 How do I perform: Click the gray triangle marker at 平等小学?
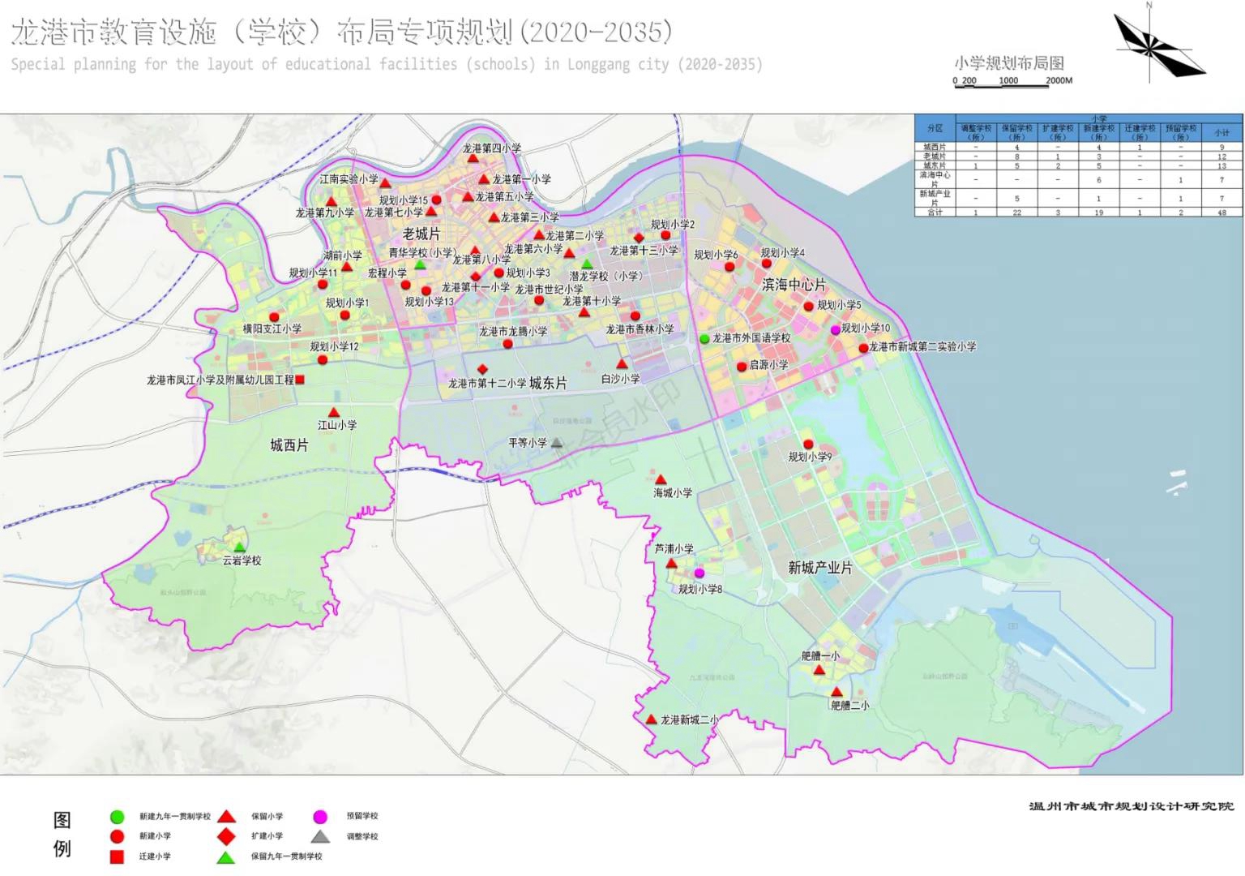click(557, 443)
